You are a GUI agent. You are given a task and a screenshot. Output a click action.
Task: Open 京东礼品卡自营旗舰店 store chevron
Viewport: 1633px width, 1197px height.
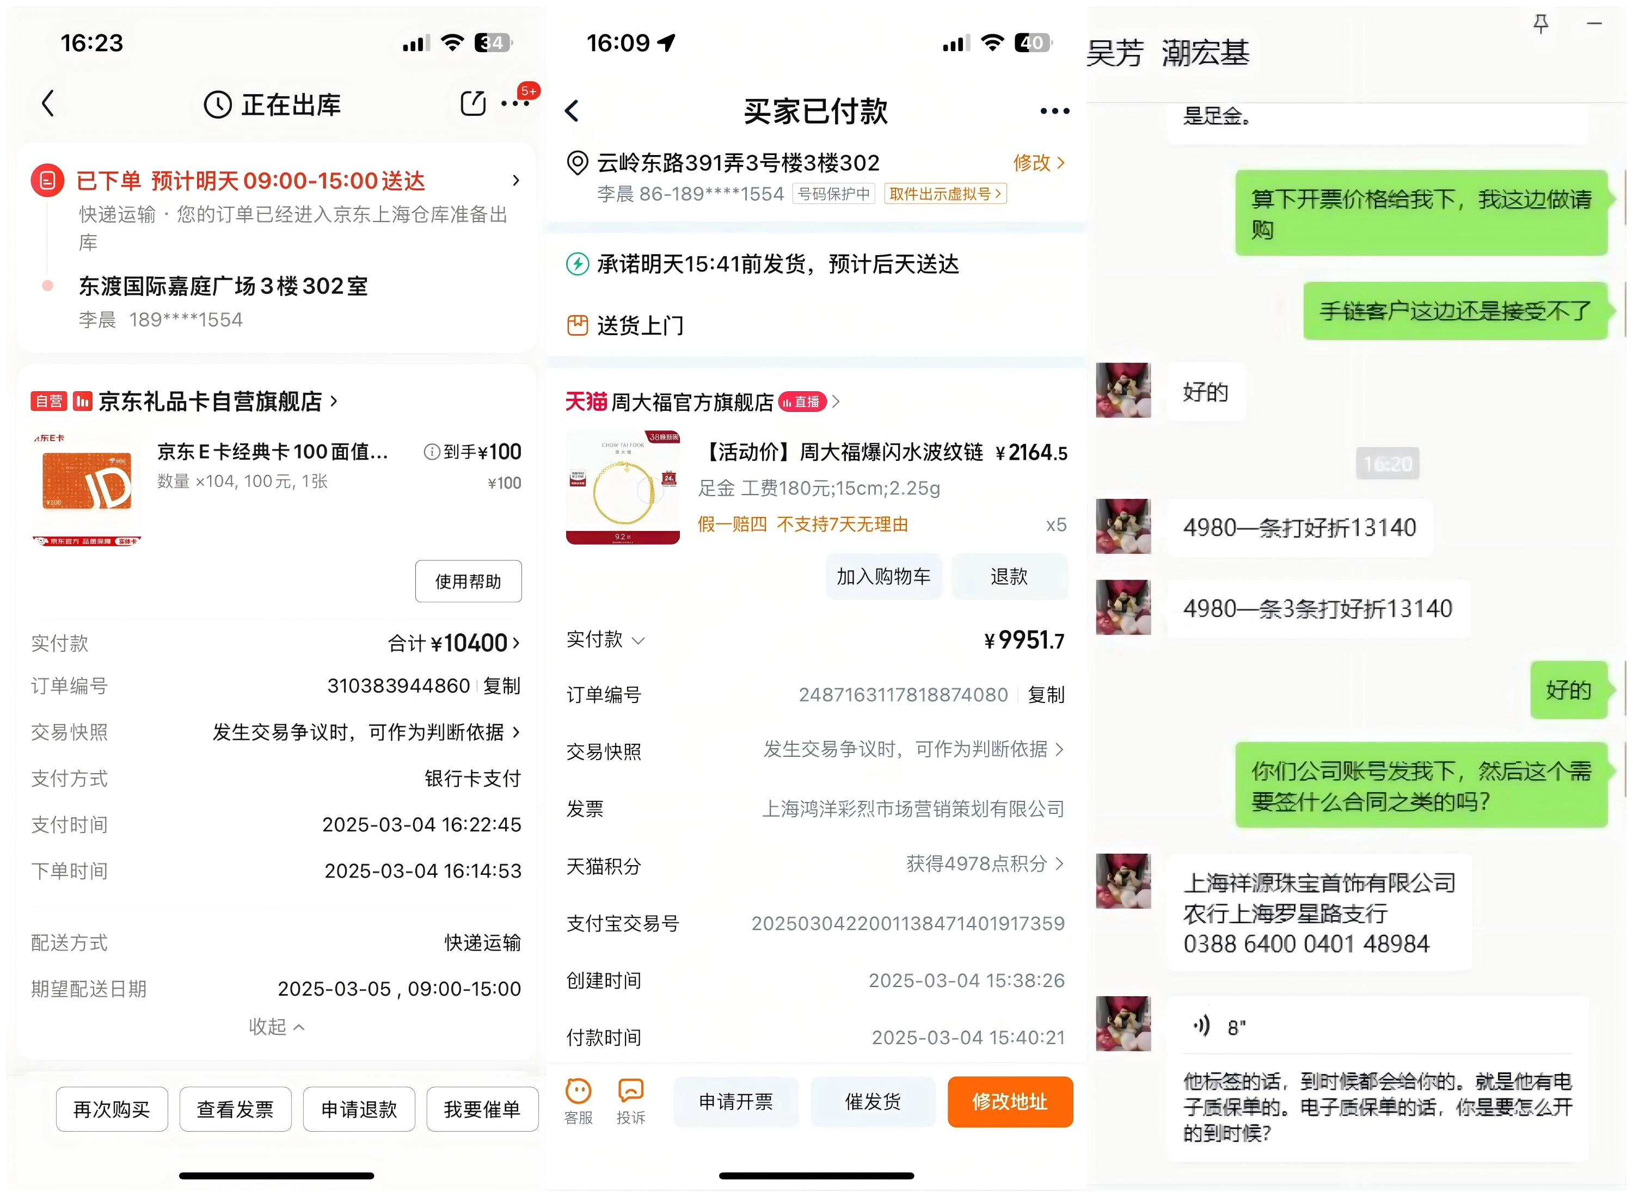(x=334, y=400)
